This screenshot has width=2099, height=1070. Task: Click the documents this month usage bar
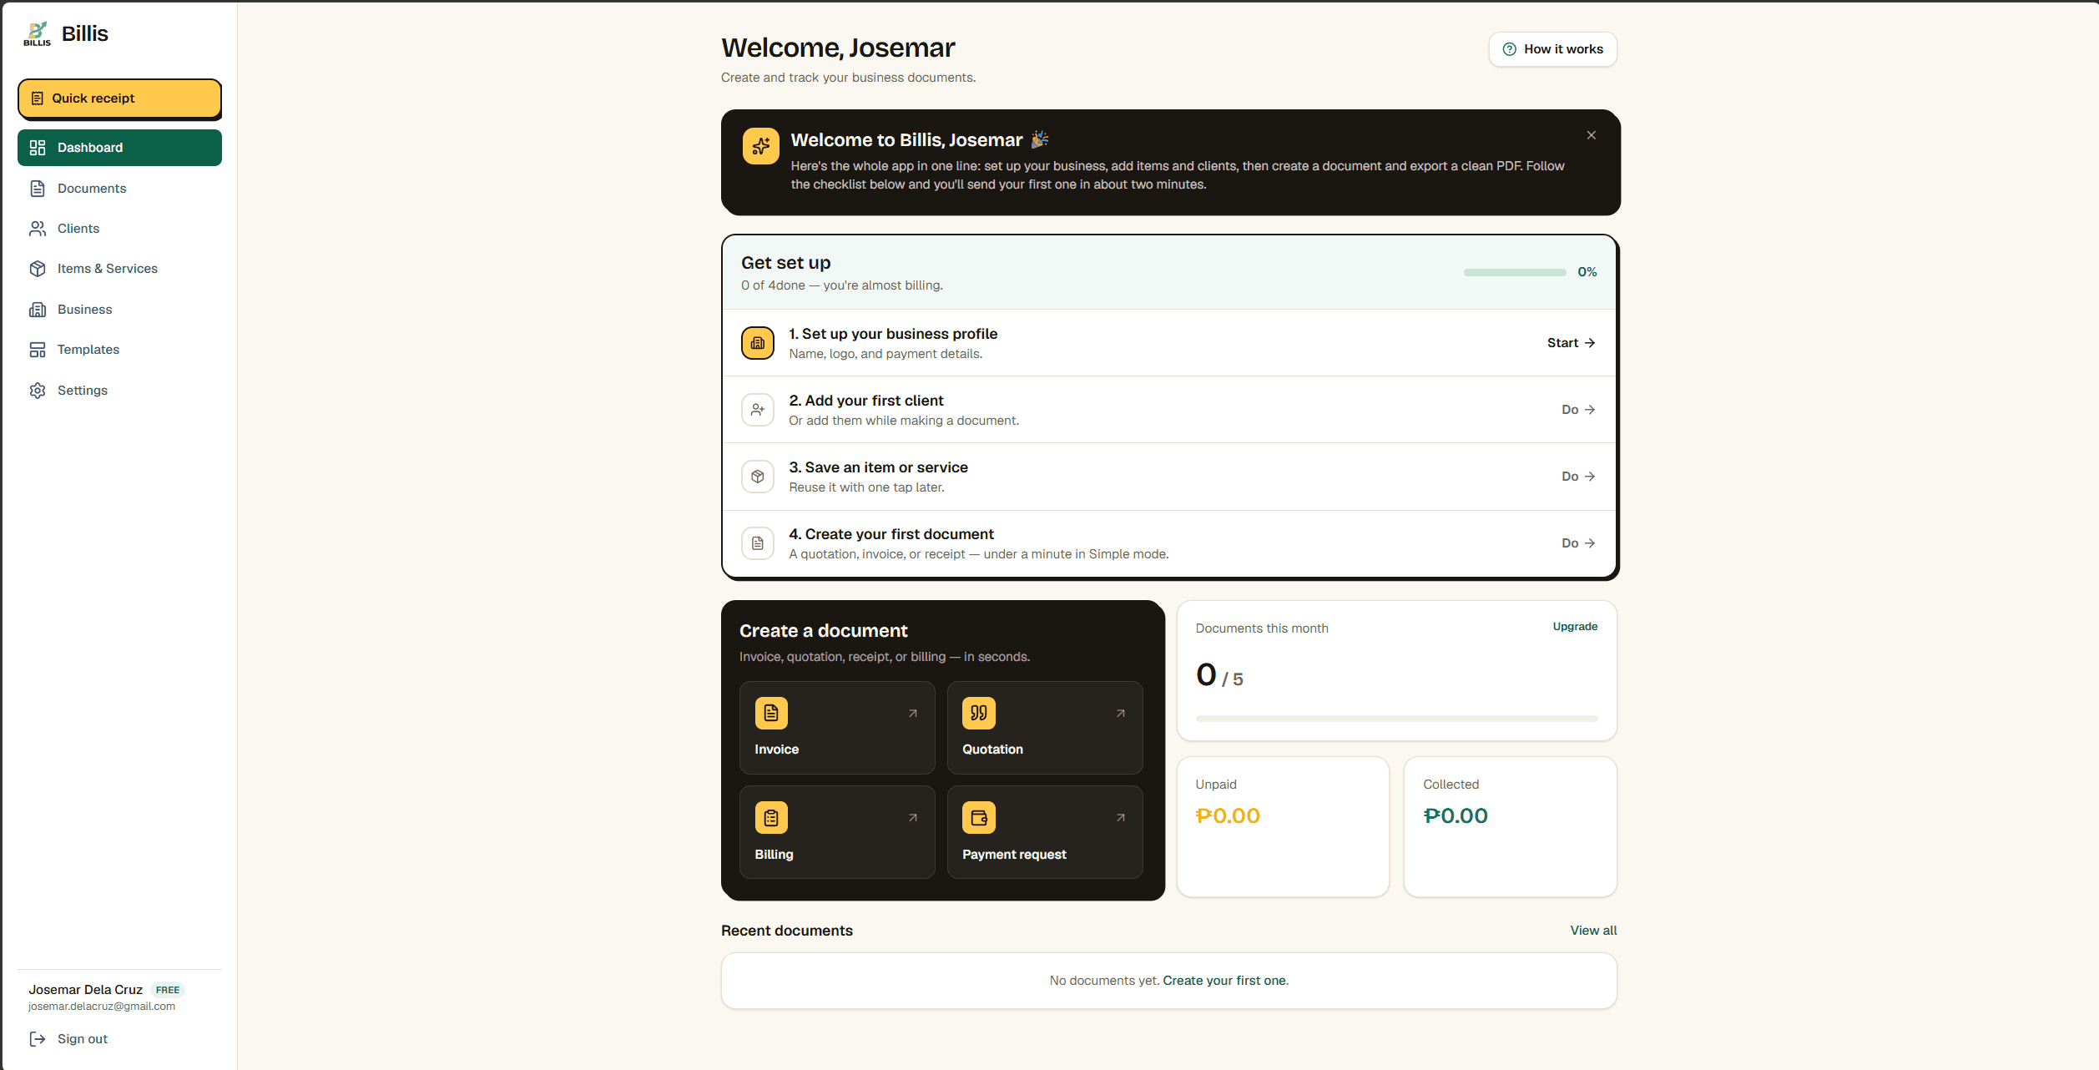tap(1396, 719)
